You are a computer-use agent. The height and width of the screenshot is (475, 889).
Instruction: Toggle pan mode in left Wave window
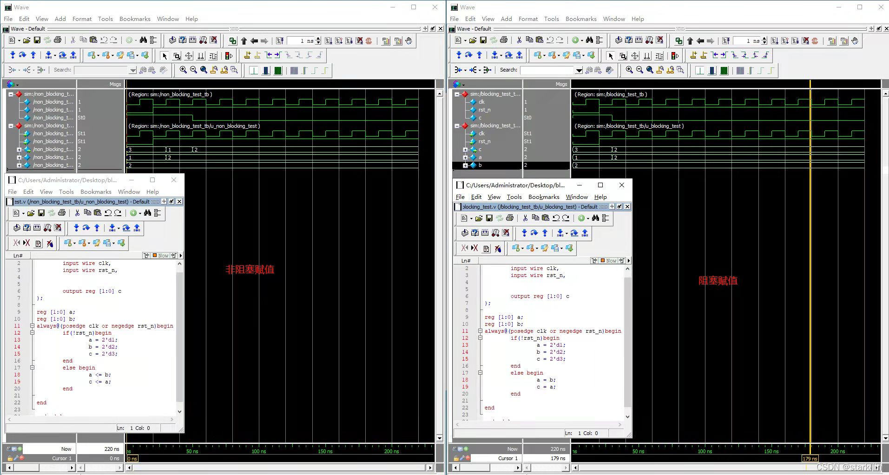click(x=189, y=56)
